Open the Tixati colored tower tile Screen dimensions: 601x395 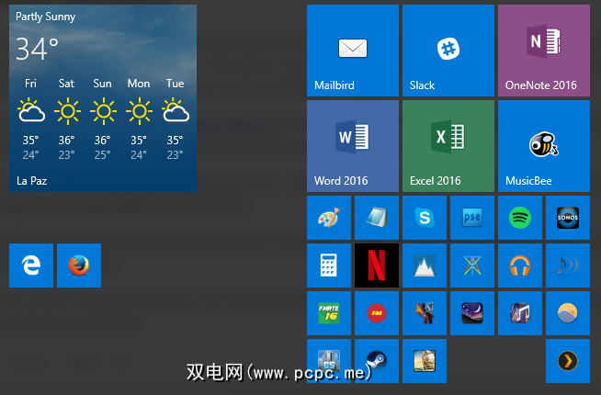pyautogui.click(x=472, y=265)
